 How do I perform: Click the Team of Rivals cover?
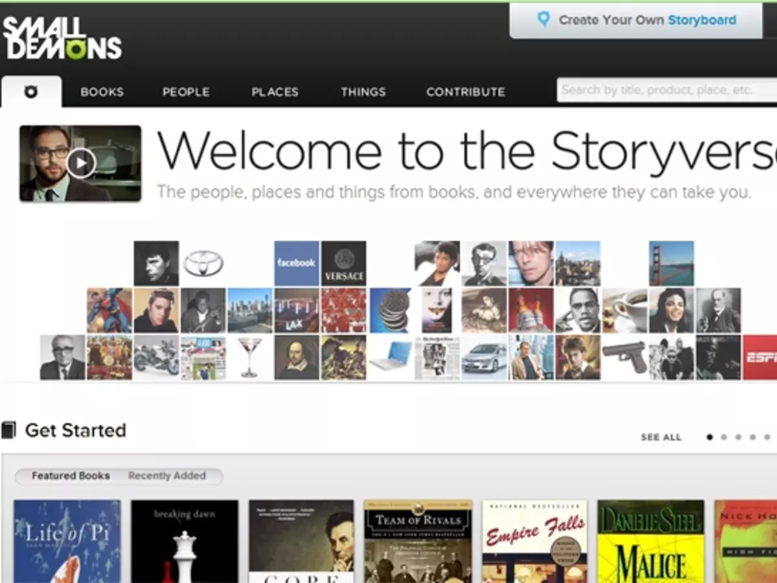pyautogui.click(x=417, y=544)
